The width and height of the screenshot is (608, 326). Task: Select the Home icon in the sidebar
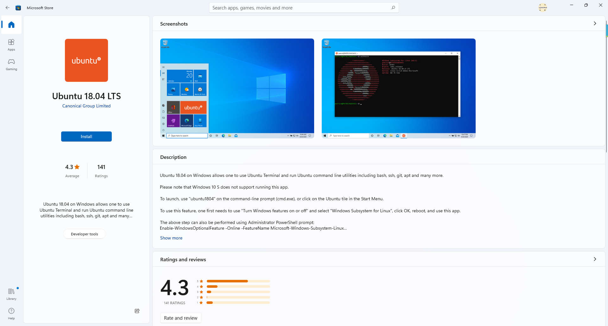coord(11,25)
